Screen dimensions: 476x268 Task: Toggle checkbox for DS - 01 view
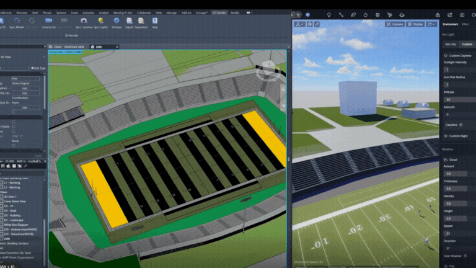point(2,207)
